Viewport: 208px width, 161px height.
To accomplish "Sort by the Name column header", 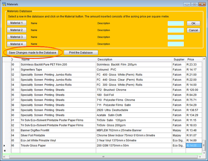I will coord(26,59).
